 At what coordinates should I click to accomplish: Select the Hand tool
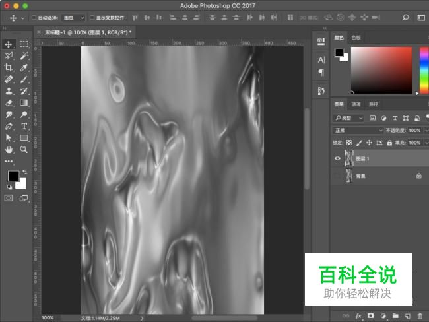[9, 150]
